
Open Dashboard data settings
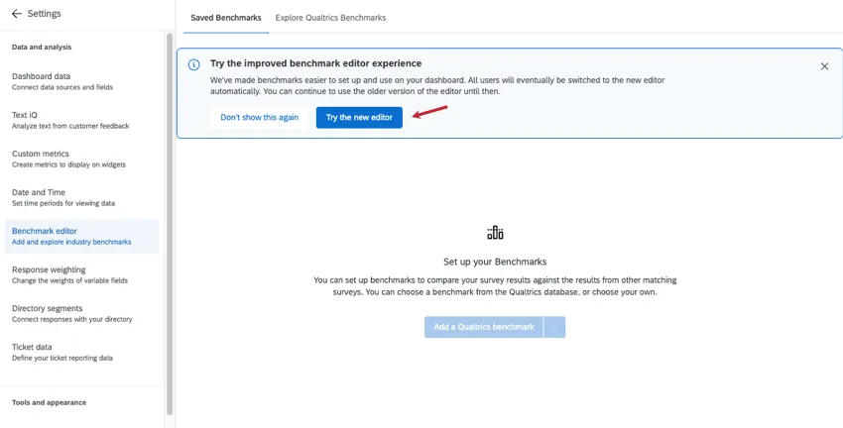(81, 81)
